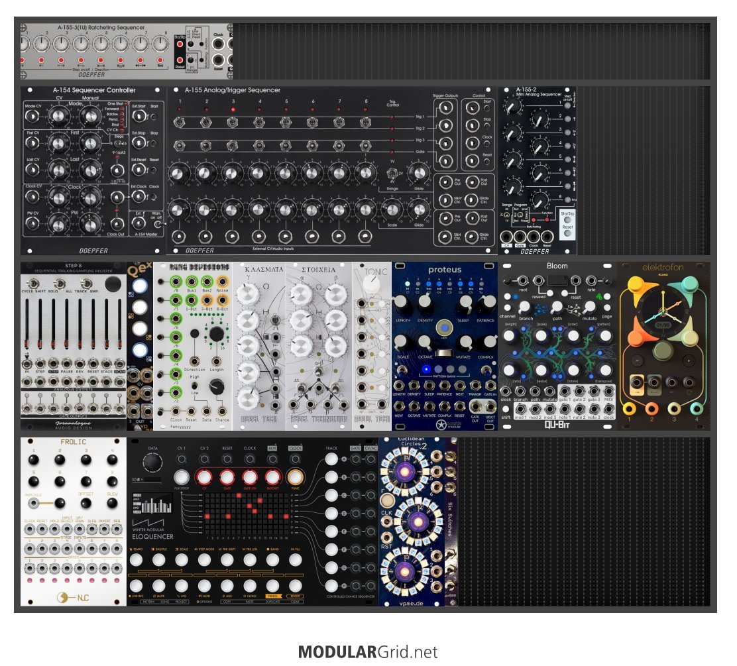Image resolution: width=737 pixels, height=666 pixels.
Task: Select the red-ringed CV button on Eloquencer
Action: (x=204, y=477)
